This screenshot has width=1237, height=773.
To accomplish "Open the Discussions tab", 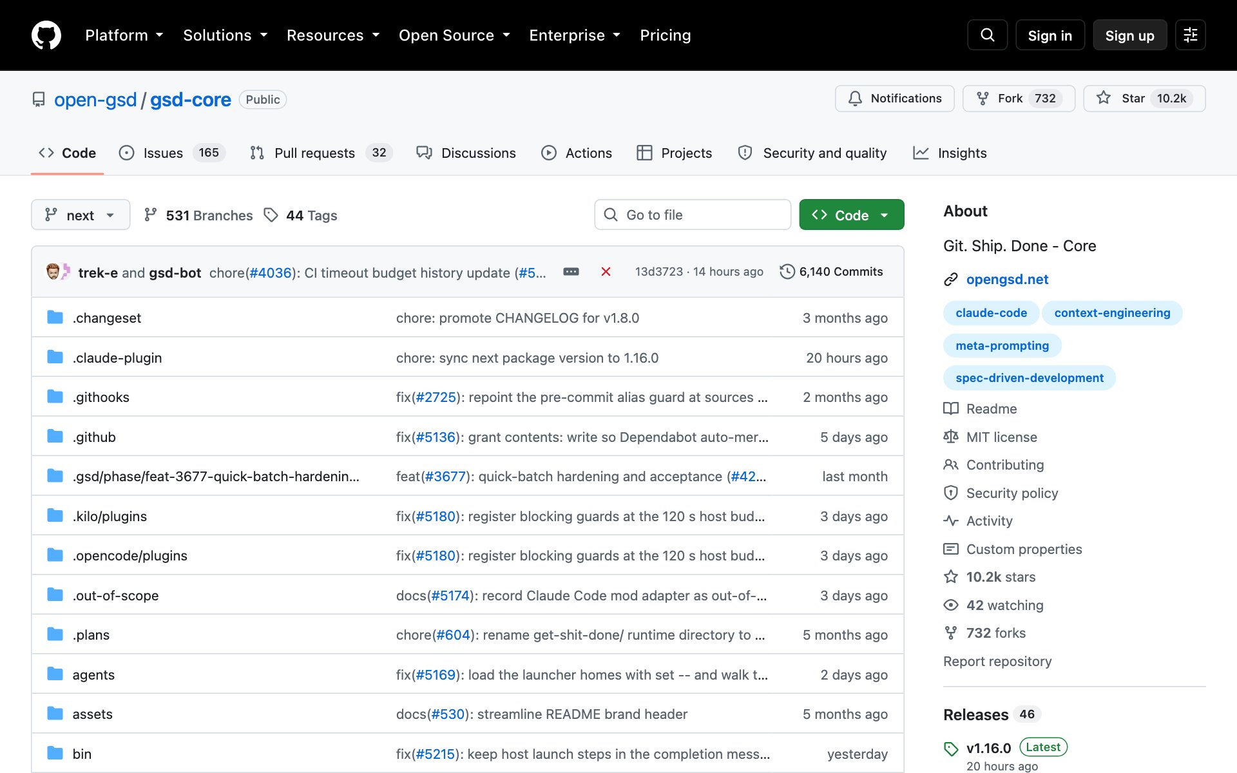I will (x=466, y=153).
